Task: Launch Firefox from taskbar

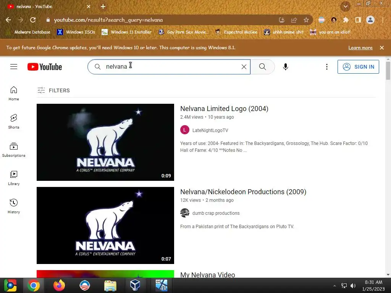Action: [59, 285]
